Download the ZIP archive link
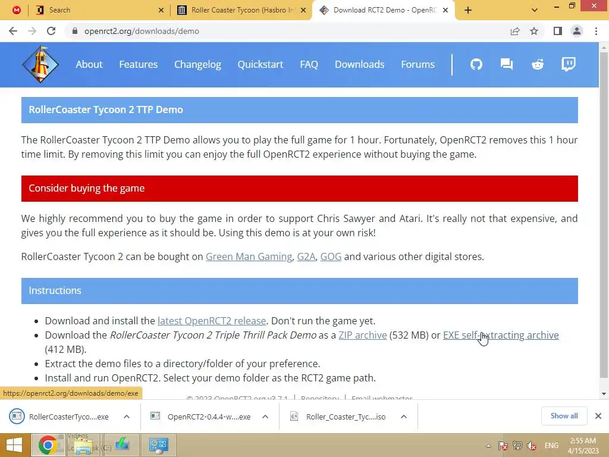This screenshot has height=457, width=609. click(362, 335)
